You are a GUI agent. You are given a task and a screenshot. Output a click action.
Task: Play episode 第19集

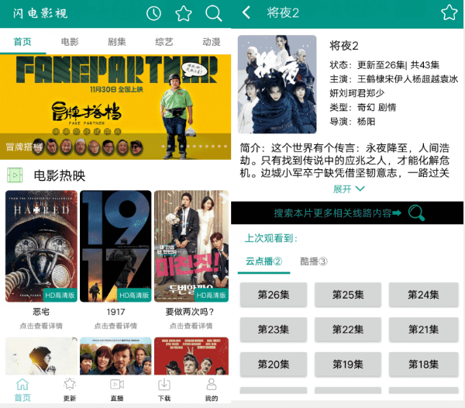(x=348, y=364)
